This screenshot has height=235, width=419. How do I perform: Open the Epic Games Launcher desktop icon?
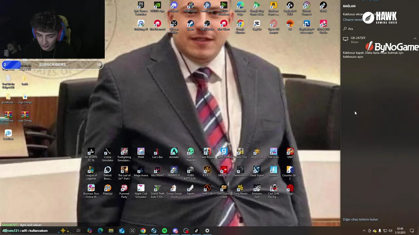pyautogui.click(x=141, y=8)
